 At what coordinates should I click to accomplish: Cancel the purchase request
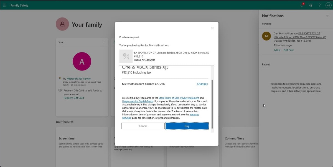pyautogui.click(x=143, y=126)
